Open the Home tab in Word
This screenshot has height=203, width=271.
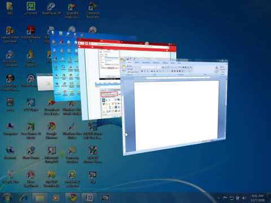coord(129,63)
